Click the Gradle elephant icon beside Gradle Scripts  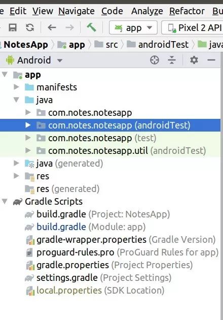click(x=18, y=202)
